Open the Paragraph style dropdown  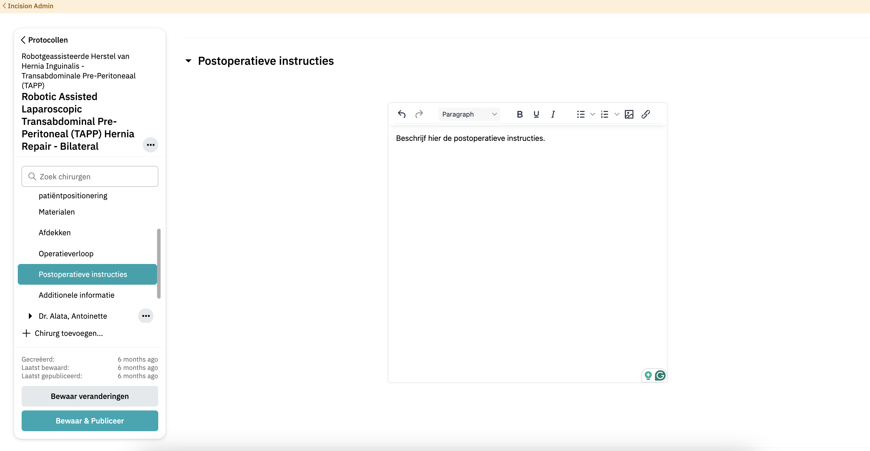[x=469, y=114]
